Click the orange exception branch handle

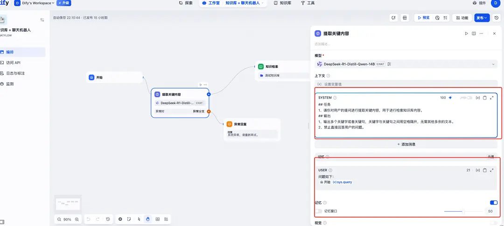(x=209, y=112)
